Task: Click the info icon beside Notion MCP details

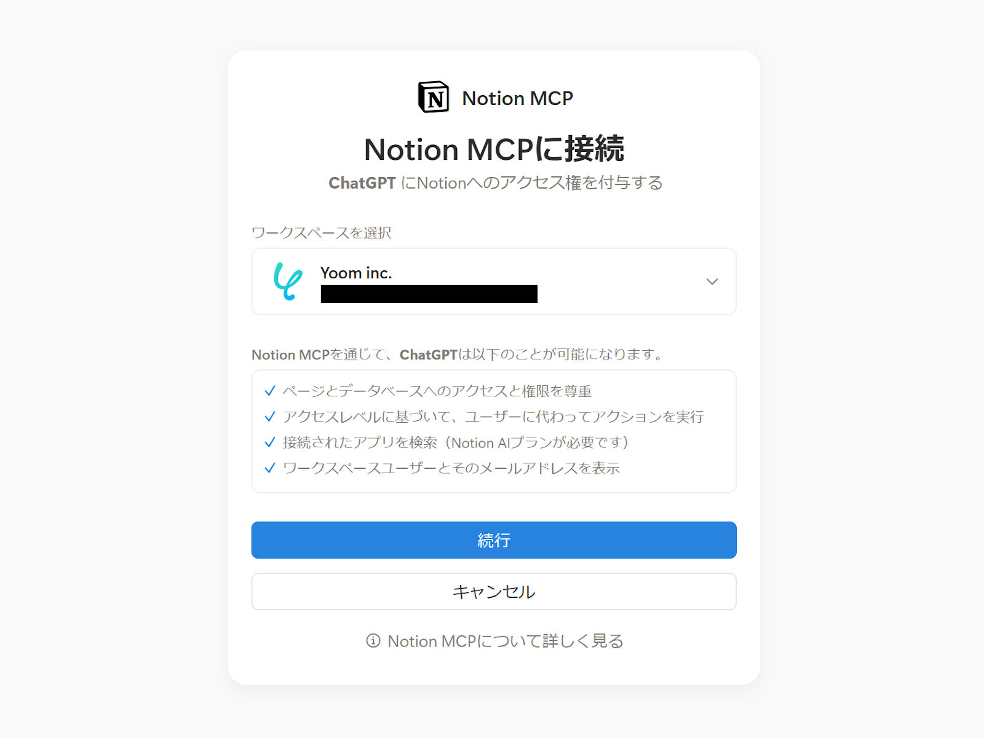Action: click(373, 641)
